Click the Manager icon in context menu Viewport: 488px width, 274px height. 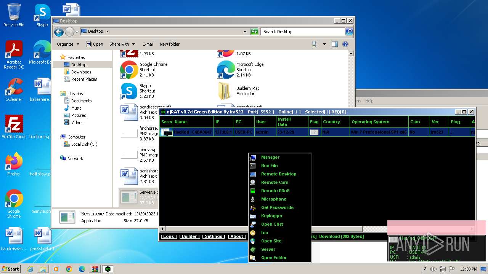point(253,157)
